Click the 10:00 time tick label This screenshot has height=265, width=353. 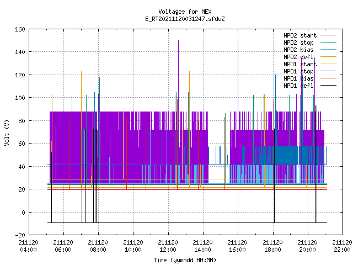133,250
